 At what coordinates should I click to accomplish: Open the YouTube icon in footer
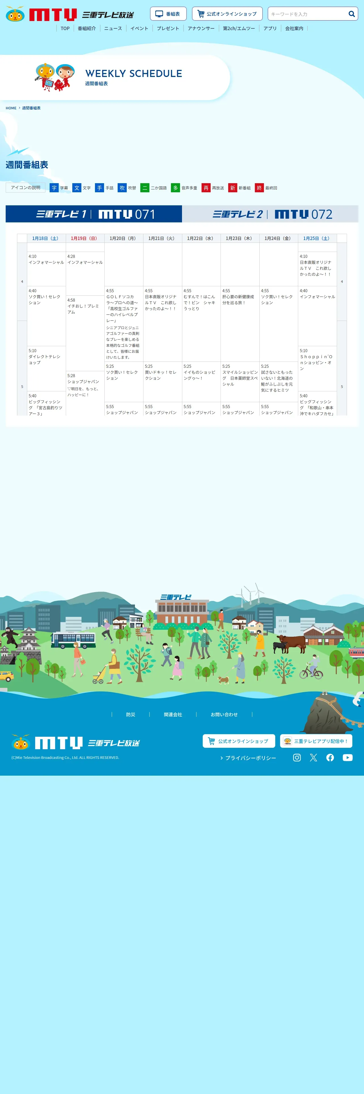[x=348, y=758]
